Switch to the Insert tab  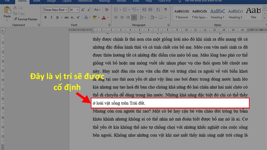coord(37,1)
